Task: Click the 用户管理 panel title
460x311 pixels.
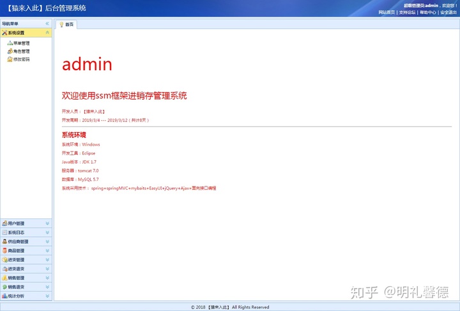Action: pos(16,224)
